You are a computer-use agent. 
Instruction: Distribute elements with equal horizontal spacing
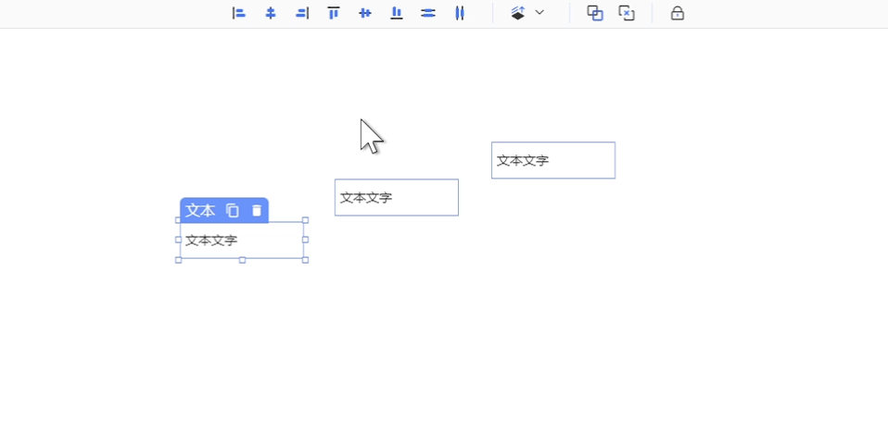[460, 13]
